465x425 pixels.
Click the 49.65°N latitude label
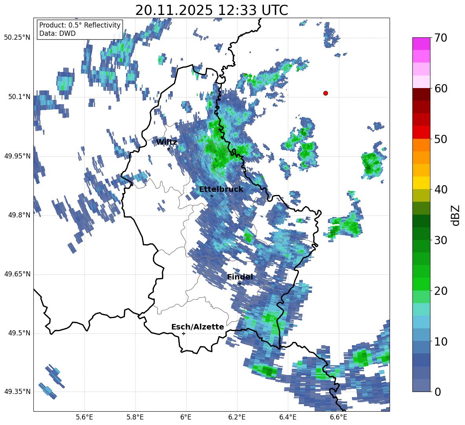click(18, 274)
